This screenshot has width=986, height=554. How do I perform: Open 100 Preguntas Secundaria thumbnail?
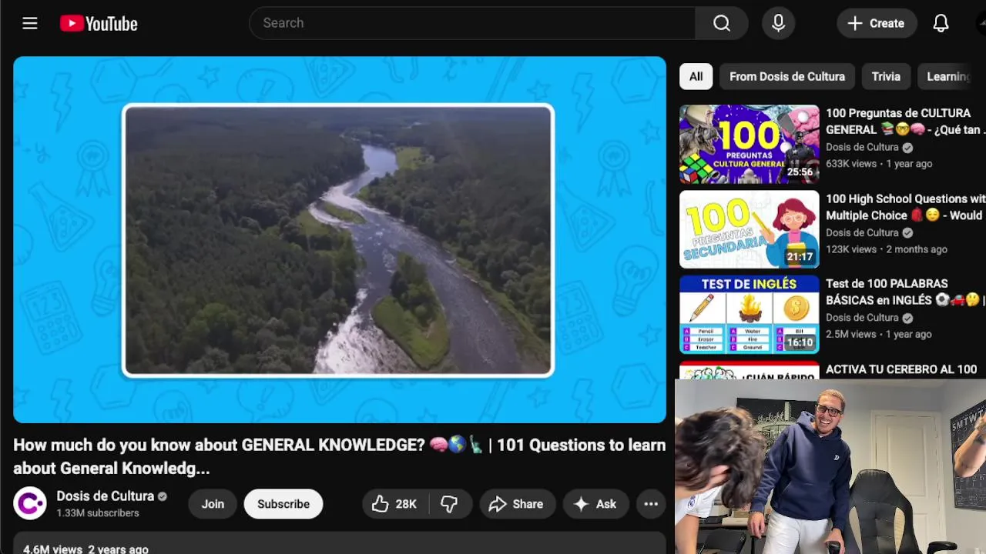click(750, 229)
